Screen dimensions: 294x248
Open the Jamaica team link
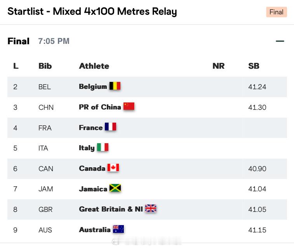click(x=93, y=189)
